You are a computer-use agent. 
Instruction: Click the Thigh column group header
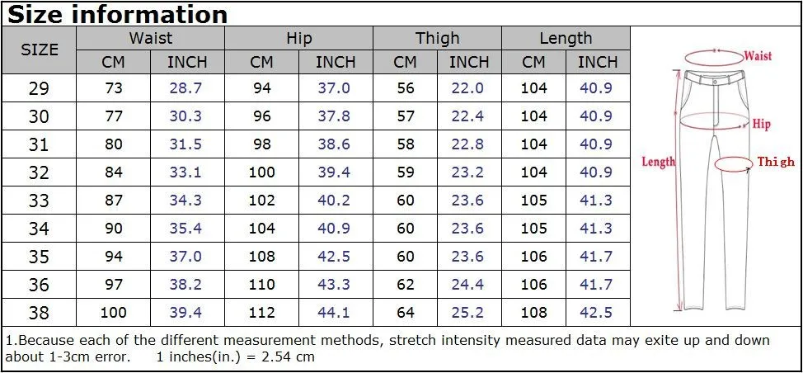437,39
